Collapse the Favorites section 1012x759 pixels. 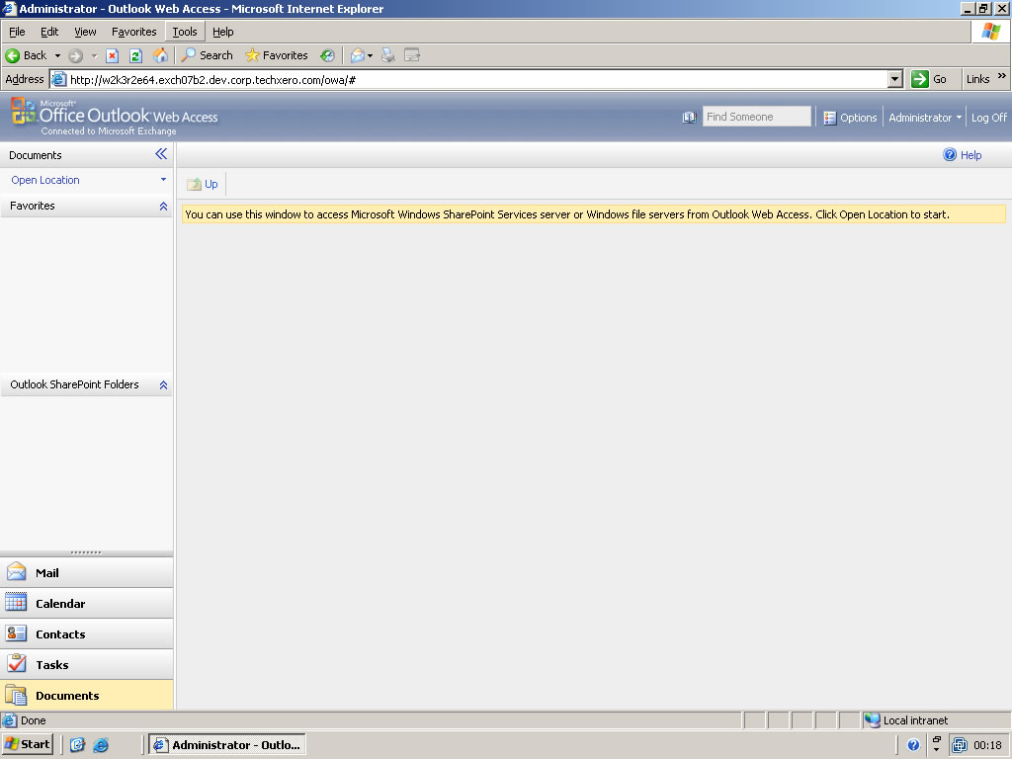coord(163,207)
